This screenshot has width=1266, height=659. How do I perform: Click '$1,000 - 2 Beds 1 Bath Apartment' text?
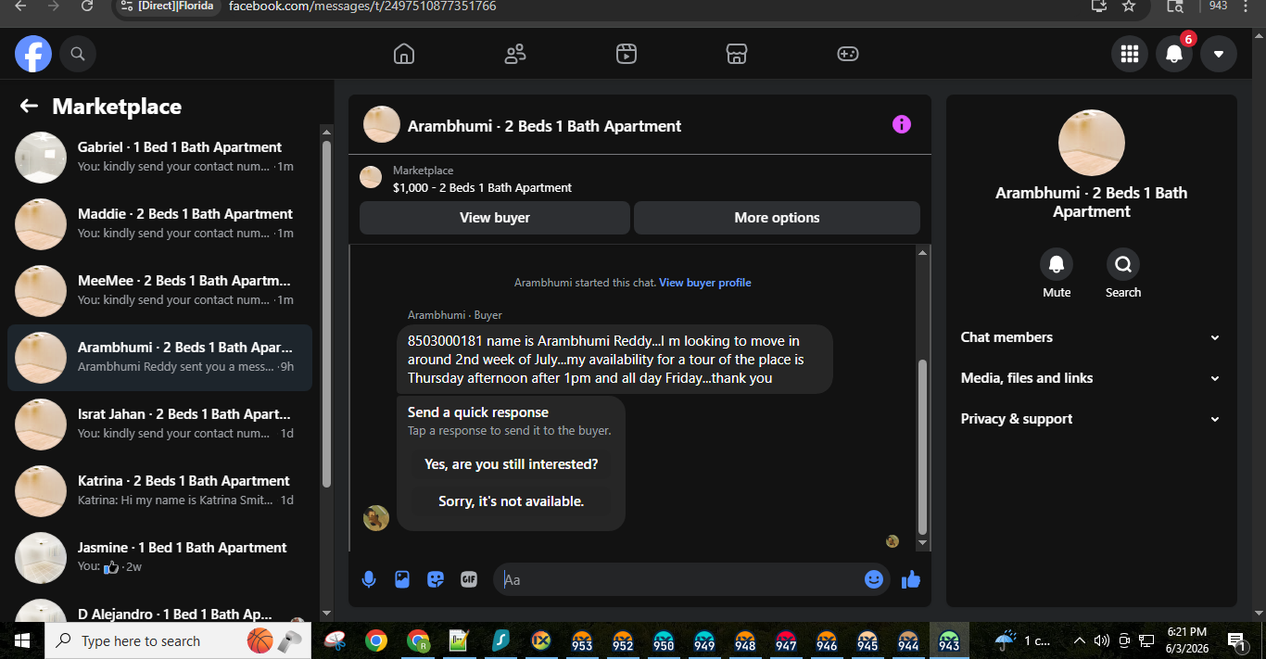(482, 187)
